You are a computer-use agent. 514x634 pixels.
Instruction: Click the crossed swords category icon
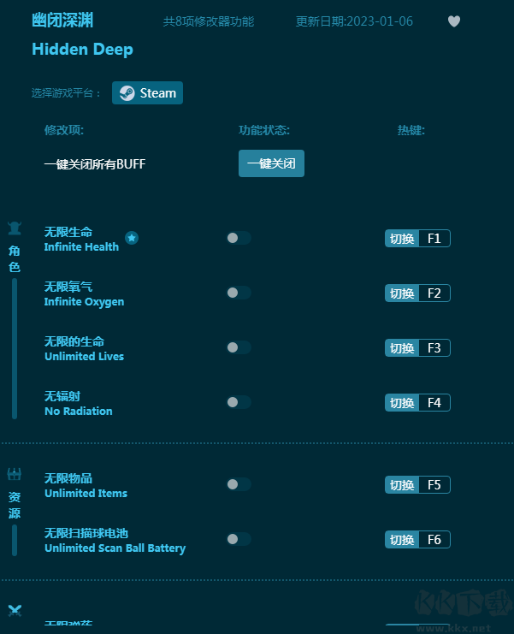(x=15, y=611)
